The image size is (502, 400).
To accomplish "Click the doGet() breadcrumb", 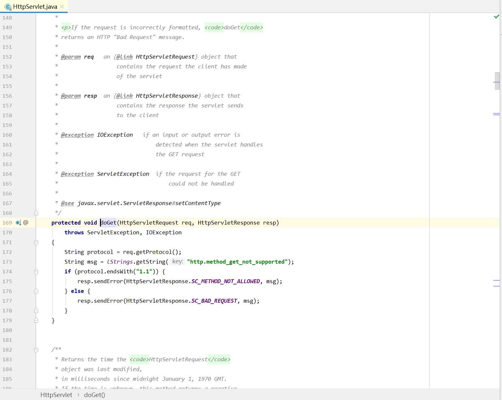I will coord(94,395).
